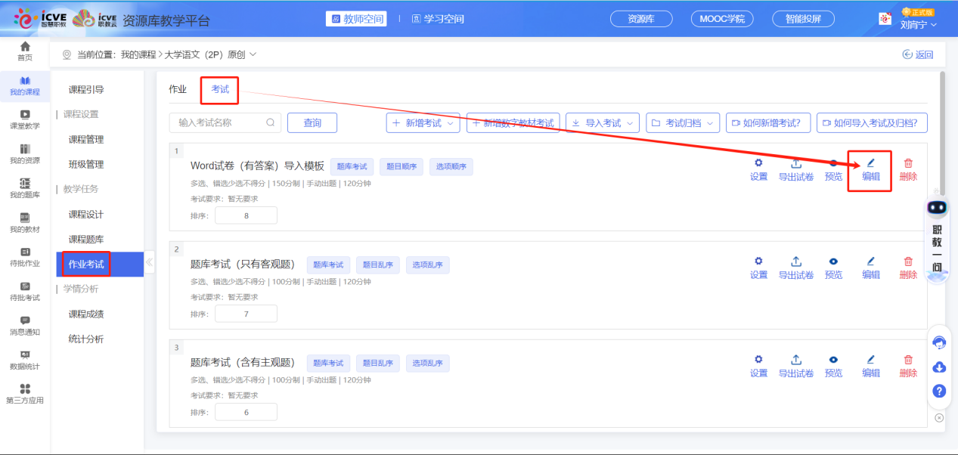Edit the Word试卷（有答案）导入模板 exam
Screen dimensions: 958x455
click(870, 169)
